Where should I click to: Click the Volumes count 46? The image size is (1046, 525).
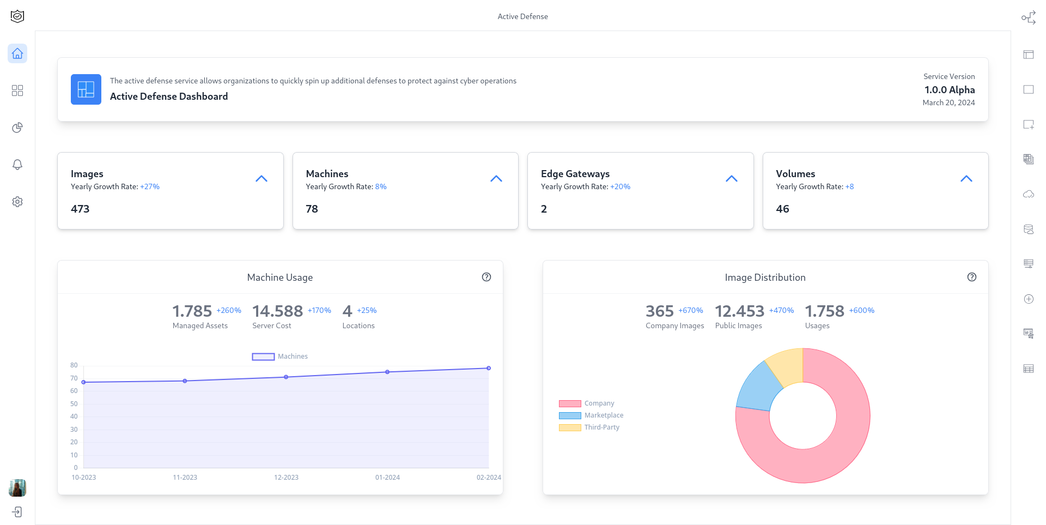tap(782, 209)
